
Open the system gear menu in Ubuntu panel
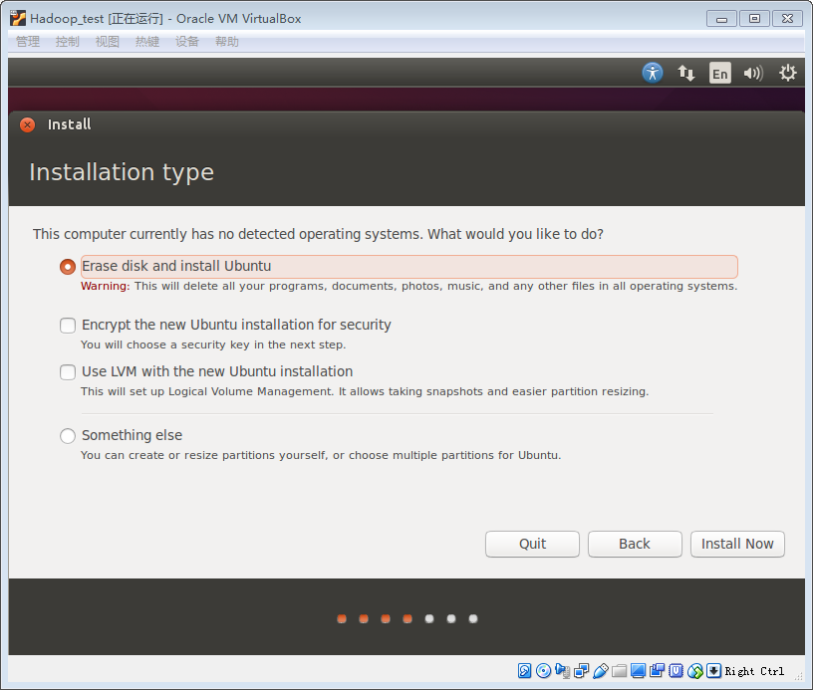(x=787, y=73)
